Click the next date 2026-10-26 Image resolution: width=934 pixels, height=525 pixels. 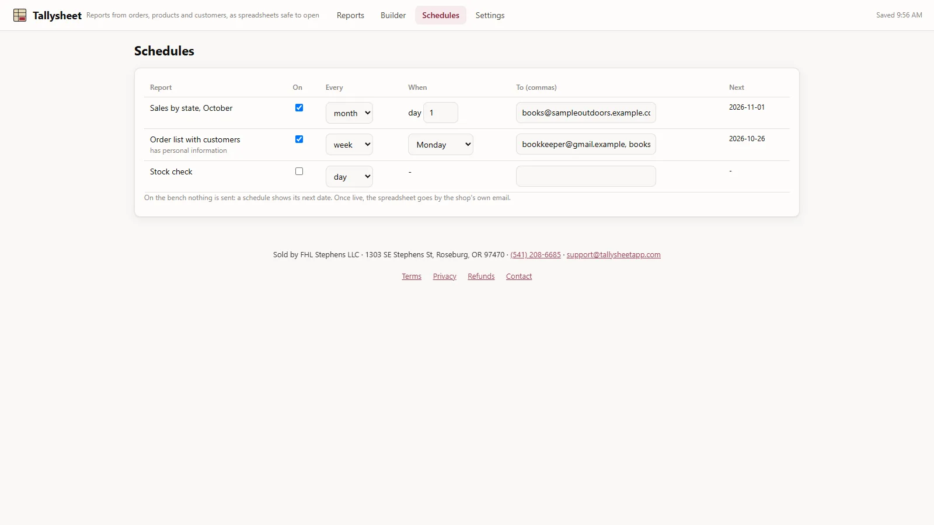point(747,139)
